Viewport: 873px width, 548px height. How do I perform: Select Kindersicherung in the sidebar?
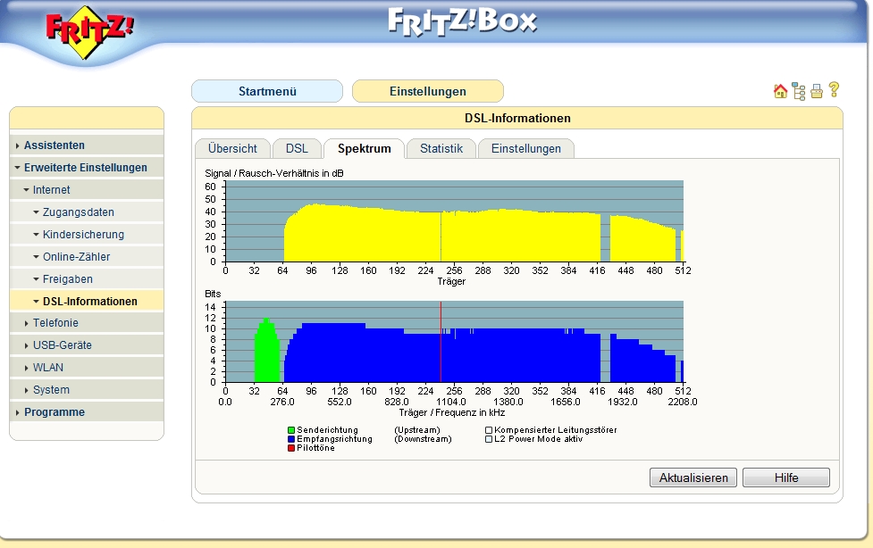(83, 235)
